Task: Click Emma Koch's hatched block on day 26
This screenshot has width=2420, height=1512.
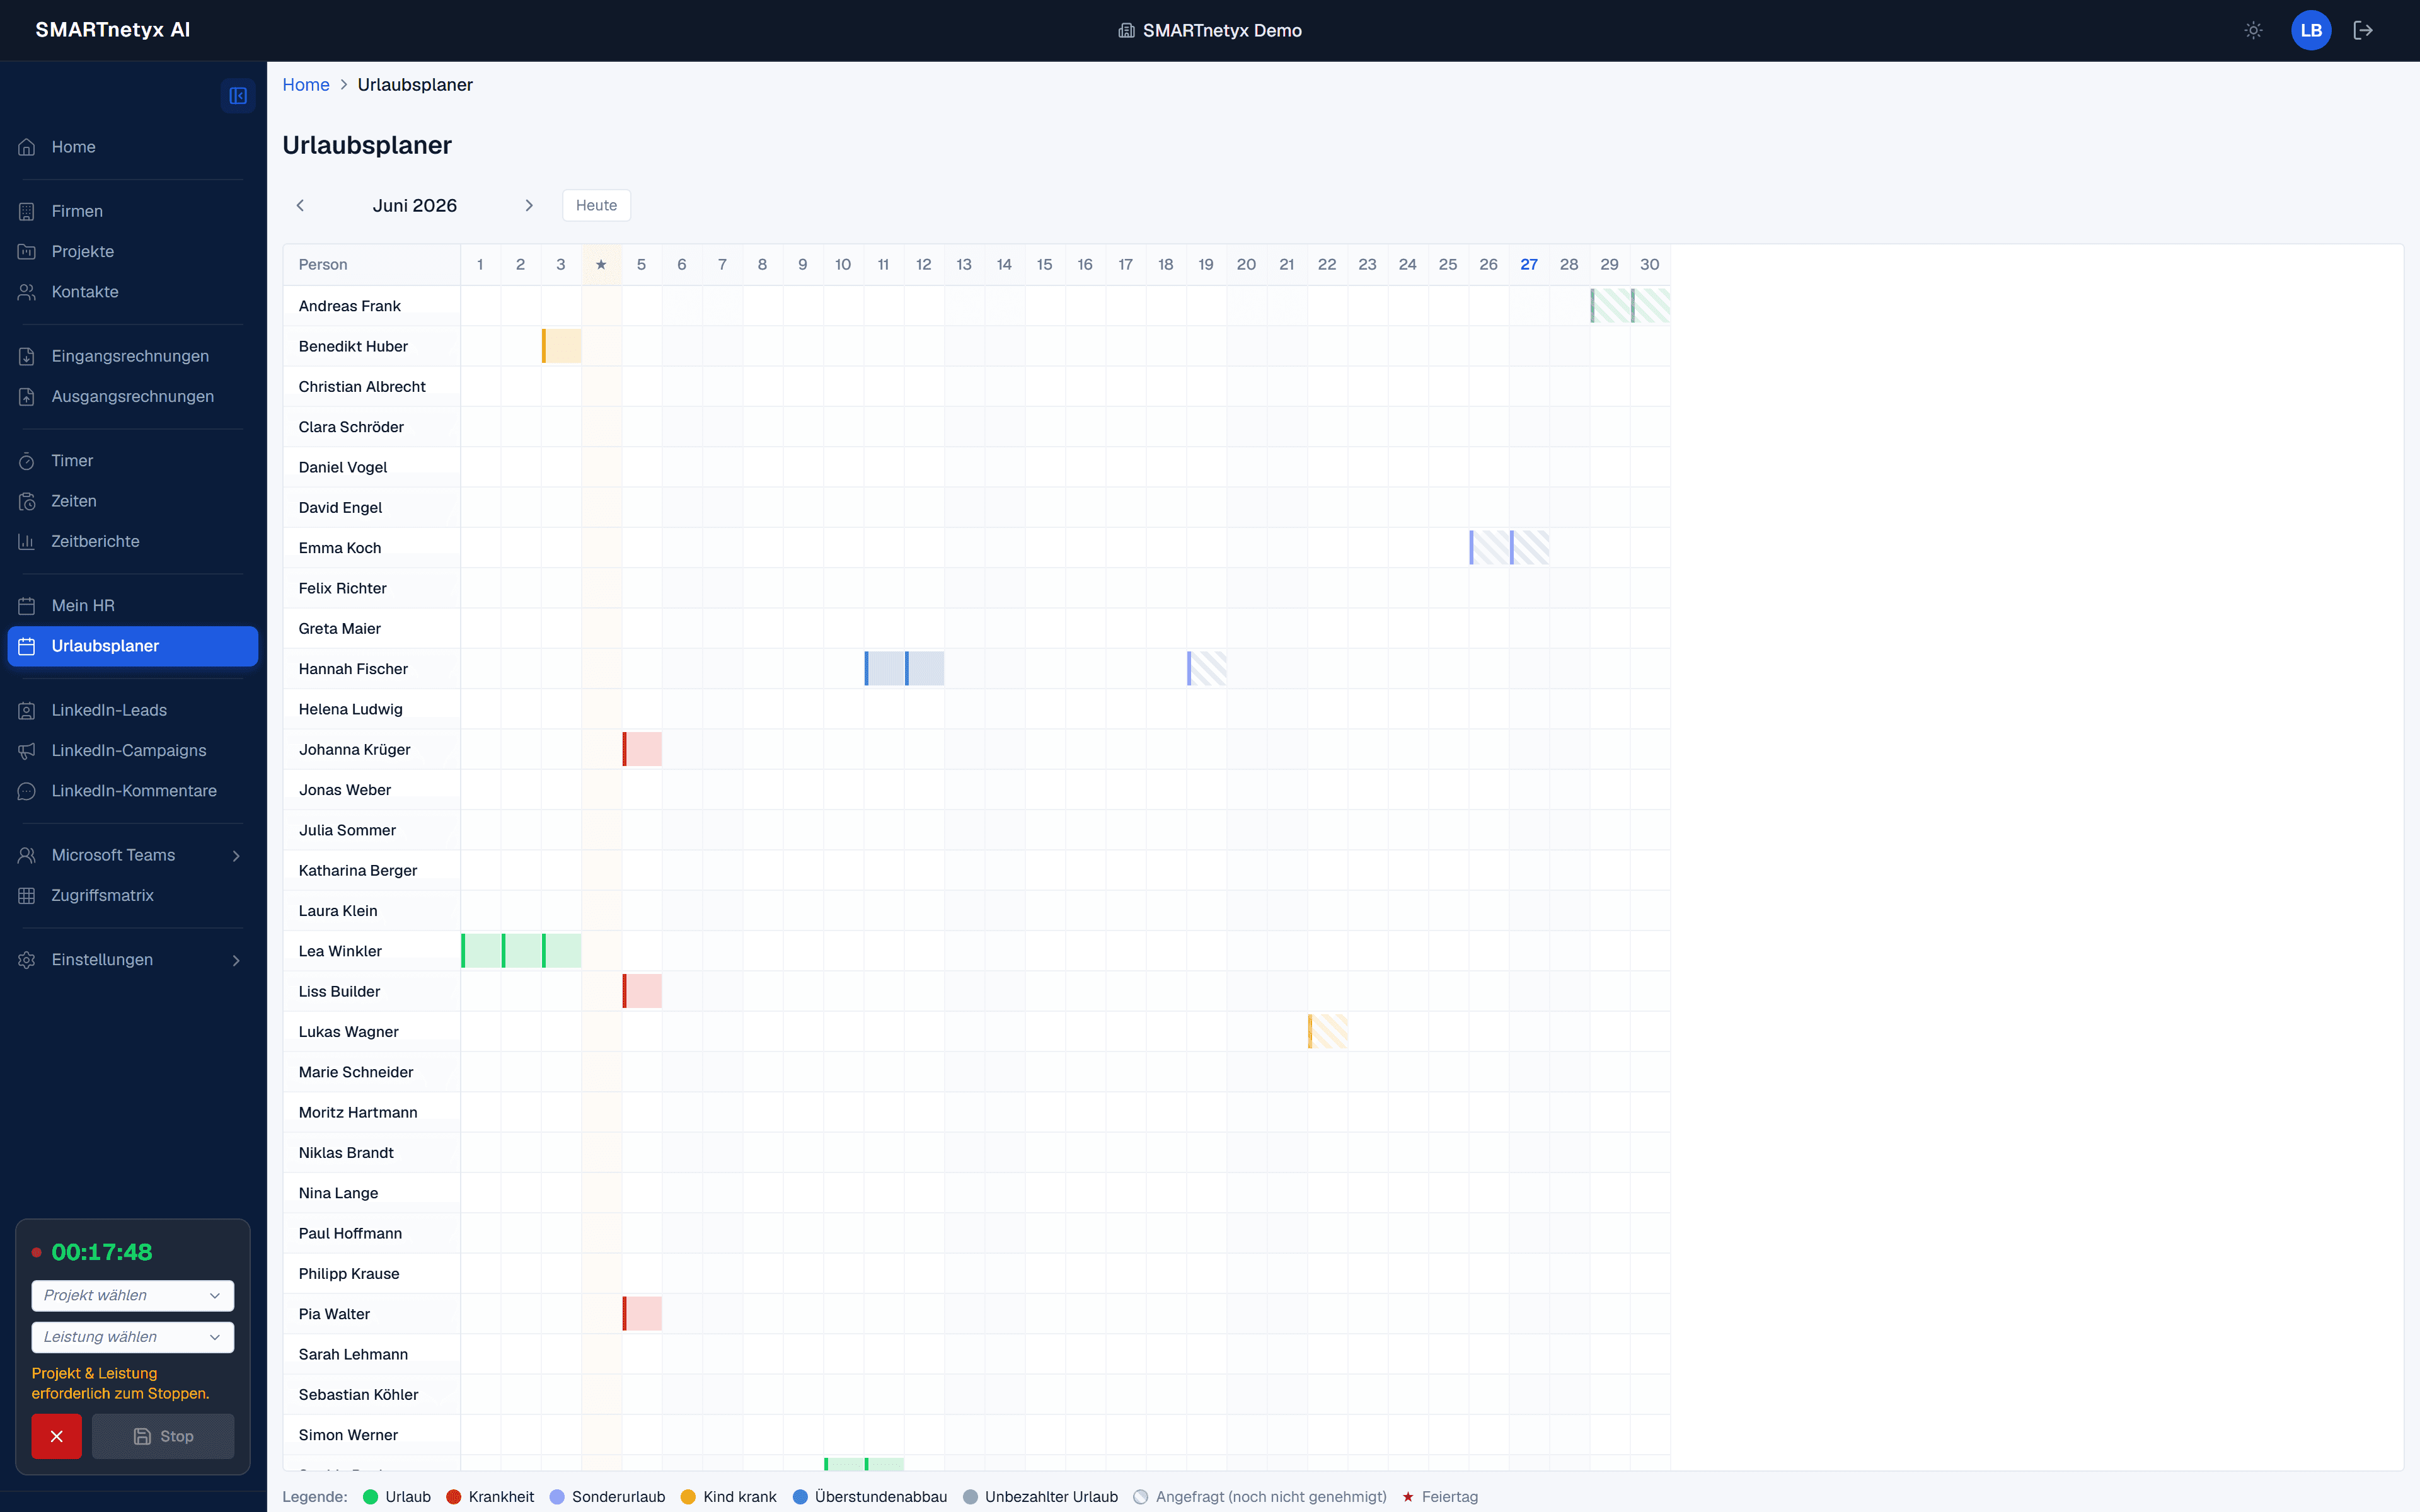Action: (x=1489, y=548)
